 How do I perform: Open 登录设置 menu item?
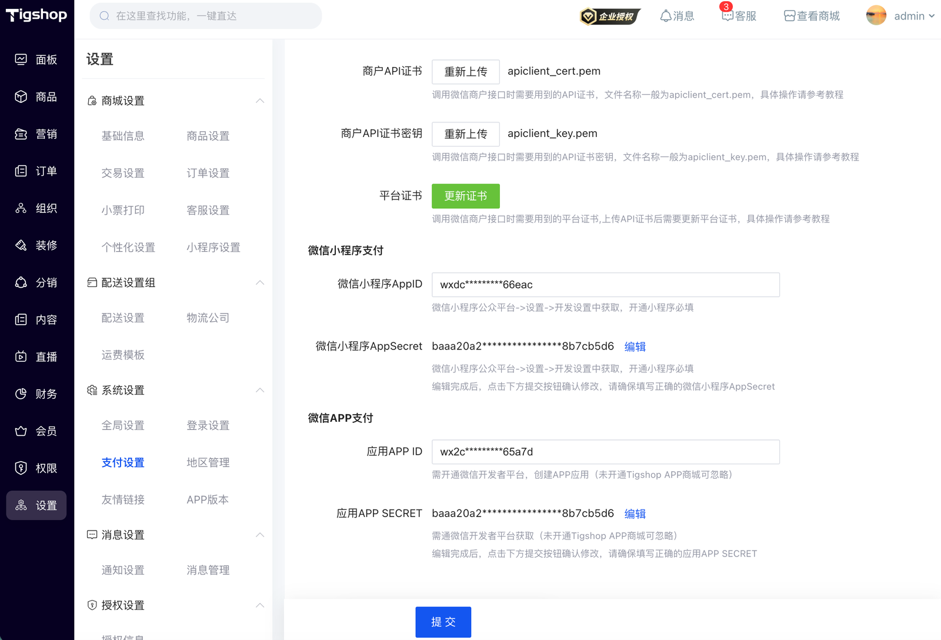coord(208,426)
